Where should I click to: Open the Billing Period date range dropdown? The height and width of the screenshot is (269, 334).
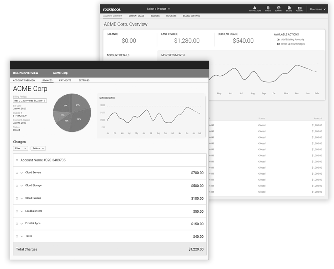(x=30, y=100)
